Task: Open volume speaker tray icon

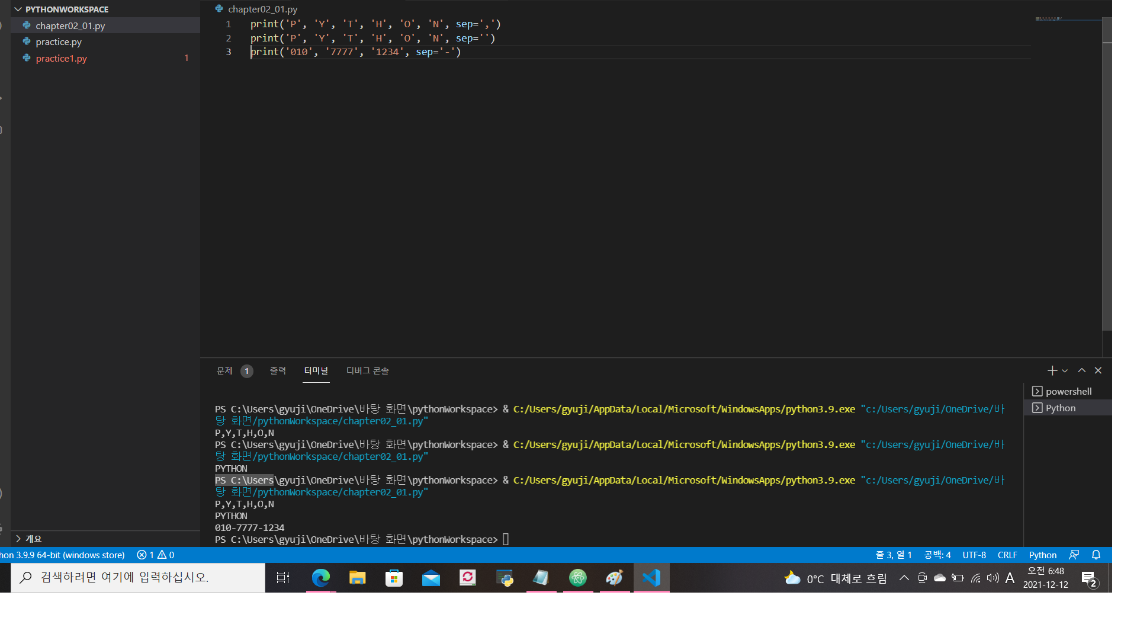Action: (x=993, y=578)
